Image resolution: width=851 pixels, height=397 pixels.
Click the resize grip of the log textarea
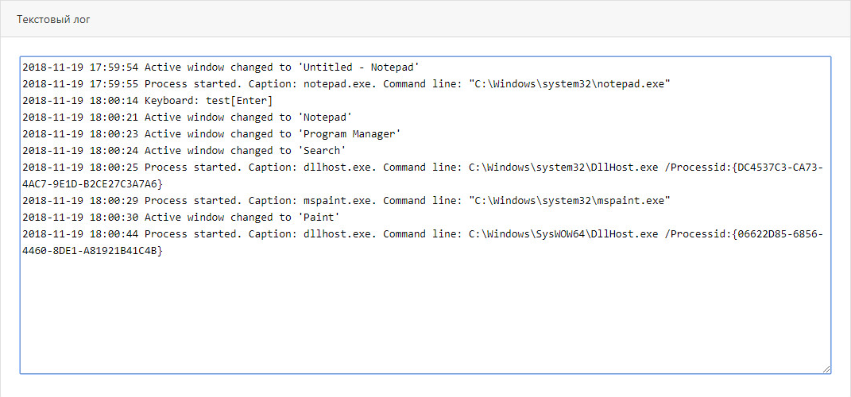[x=826, y=368]
